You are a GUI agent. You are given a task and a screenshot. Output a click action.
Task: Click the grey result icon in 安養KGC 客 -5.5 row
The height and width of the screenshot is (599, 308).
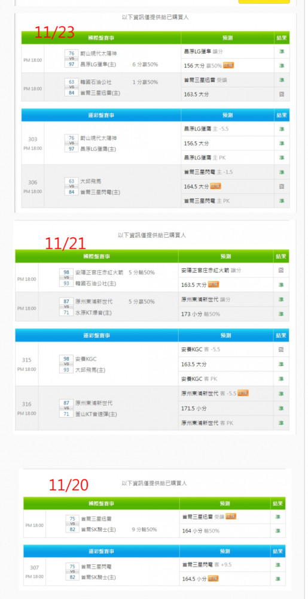(281, 350)
